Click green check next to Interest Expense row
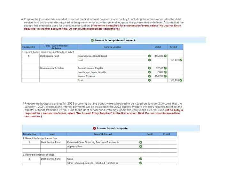 coord(149,76)
